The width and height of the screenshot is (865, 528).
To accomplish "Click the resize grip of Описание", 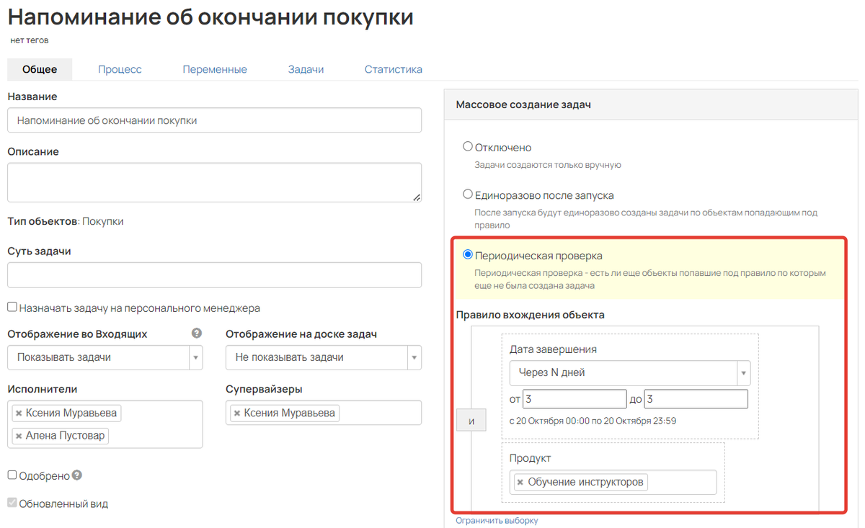I will (417, 197).
